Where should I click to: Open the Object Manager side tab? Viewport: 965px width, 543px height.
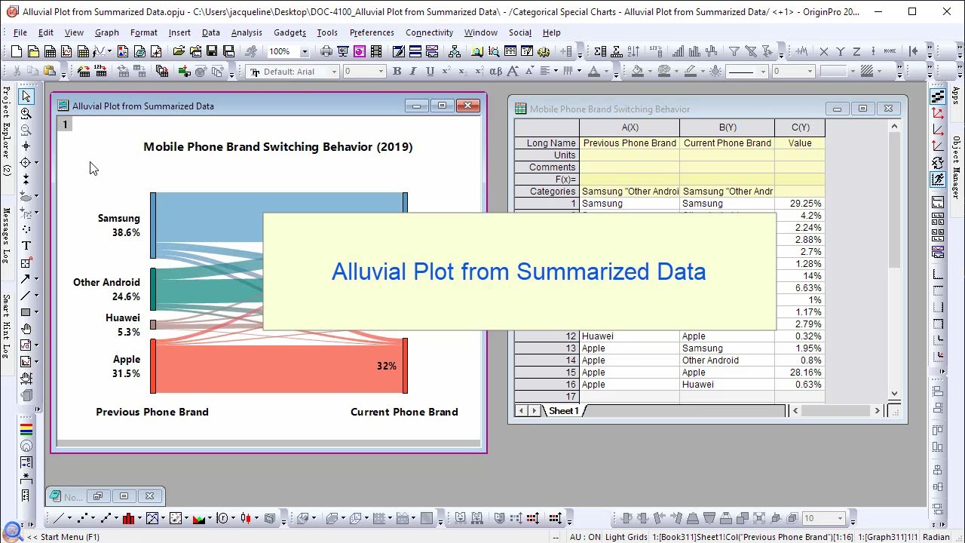(957, 168)
